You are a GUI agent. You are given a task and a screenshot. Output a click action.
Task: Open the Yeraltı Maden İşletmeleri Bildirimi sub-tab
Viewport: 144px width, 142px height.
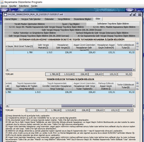tap(29, 24)
